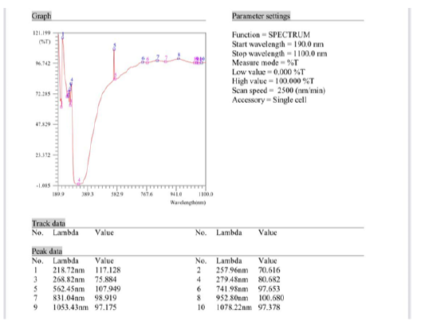
Task: Click the x-axis label '941.0'
Action: [x=176, y=194]
